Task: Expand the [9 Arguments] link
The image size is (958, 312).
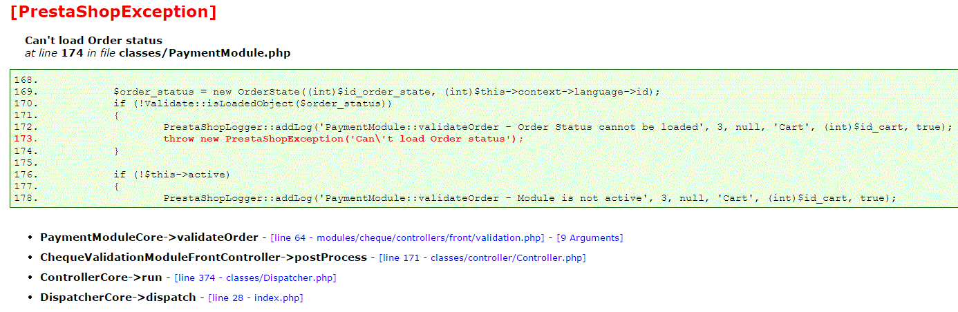Action: (590, 237)
